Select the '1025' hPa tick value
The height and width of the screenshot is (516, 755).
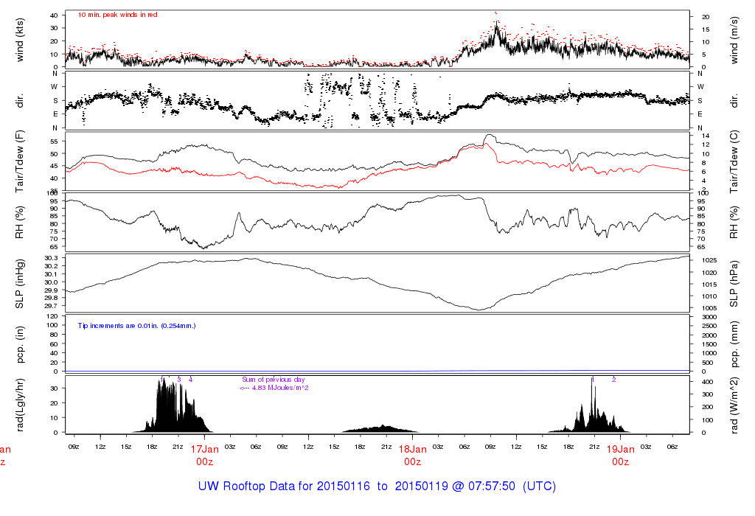(x=709, y=260)
